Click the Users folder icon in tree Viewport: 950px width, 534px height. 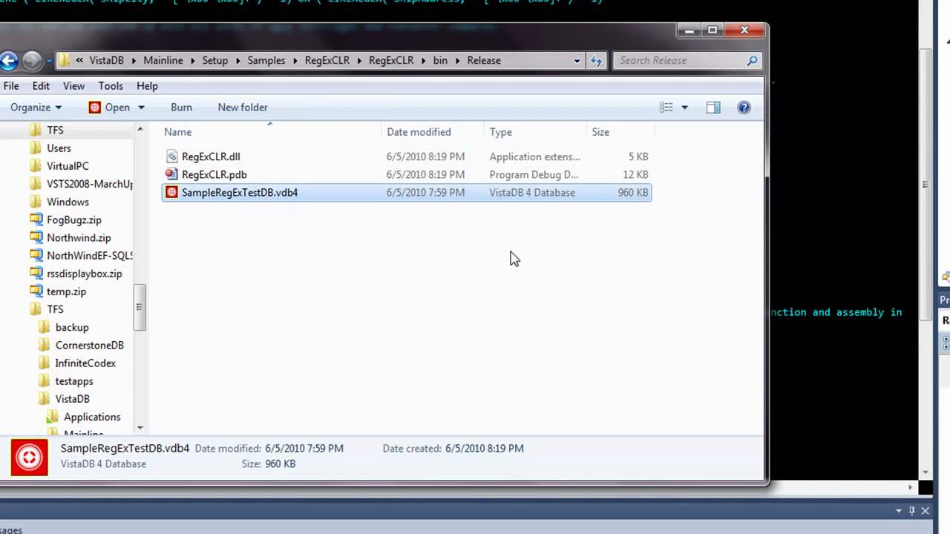[x=36, y=148]
